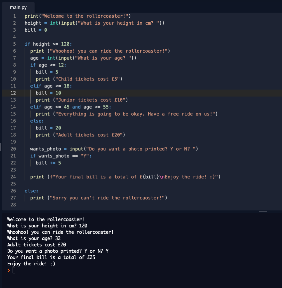Click console output "Do you want a photo printed? Y or N? Y"

(58, 251)
